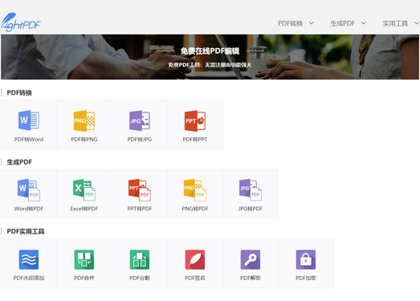This screenshot has width=420, height=301.
Task: Select the PPT转PDF tool icon
Action: tap(140, 190)
